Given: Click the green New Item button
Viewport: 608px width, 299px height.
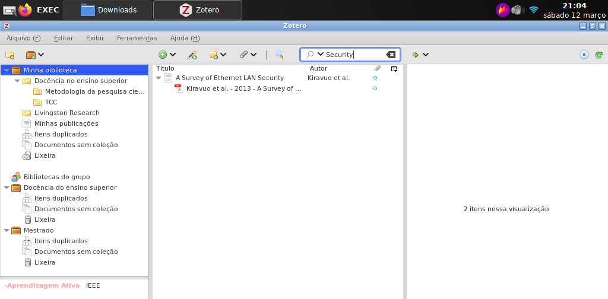Looking at the screenshot, I should coord(167,55).
